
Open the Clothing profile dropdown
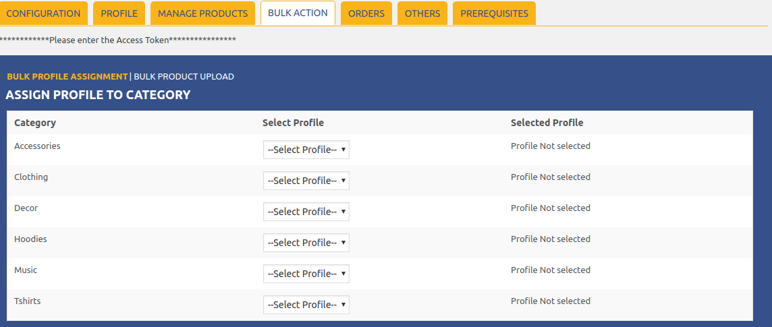click(306, 181)
